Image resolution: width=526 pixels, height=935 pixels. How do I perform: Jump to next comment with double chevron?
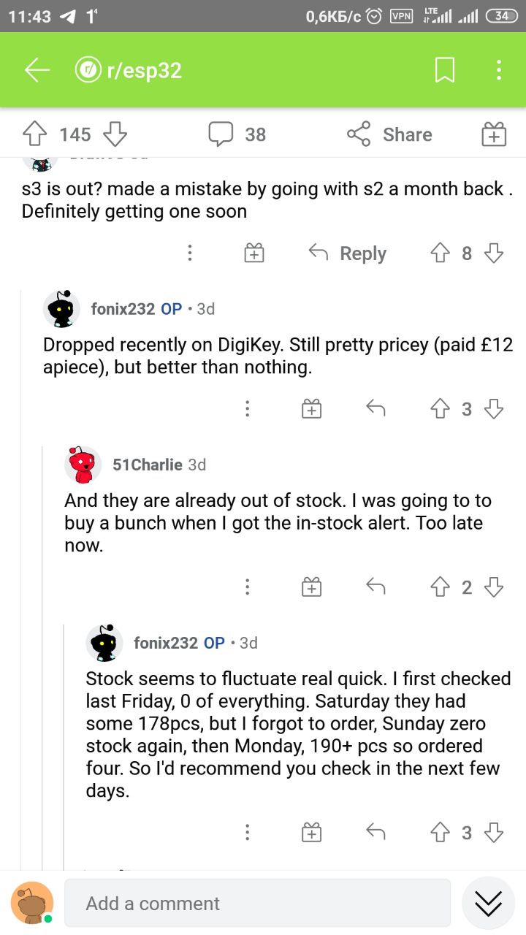click(488, 904)
